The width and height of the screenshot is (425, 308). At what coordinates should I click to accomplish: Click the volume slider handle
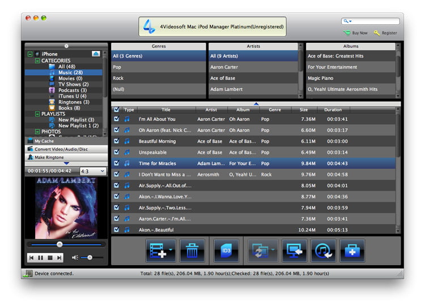tap(90, 258)
